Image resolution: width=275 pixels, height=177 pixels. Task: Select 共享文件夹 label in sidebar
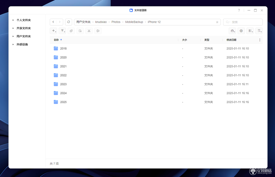click(24, 28)
